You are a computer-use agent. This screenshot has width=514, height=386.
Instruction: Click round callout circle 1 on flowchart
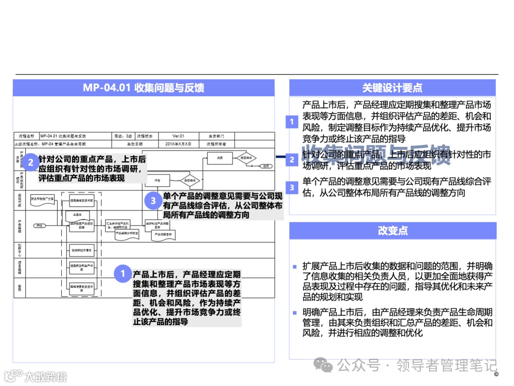pos(123,274)
